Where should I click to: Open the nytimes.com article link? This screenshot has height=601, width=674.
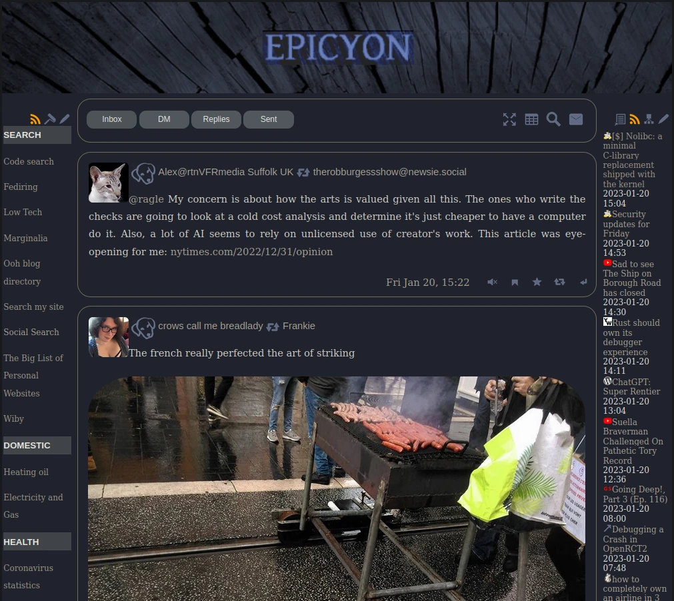pyautogui.click(x=251, y=252)
